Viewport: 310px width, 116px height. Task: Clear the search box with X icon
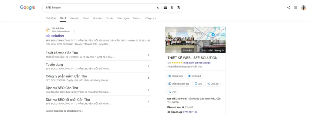tap(157, 8)
